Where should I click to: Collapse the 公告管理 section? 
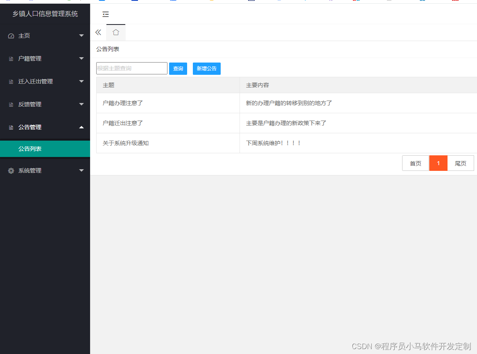click(81, 127)
